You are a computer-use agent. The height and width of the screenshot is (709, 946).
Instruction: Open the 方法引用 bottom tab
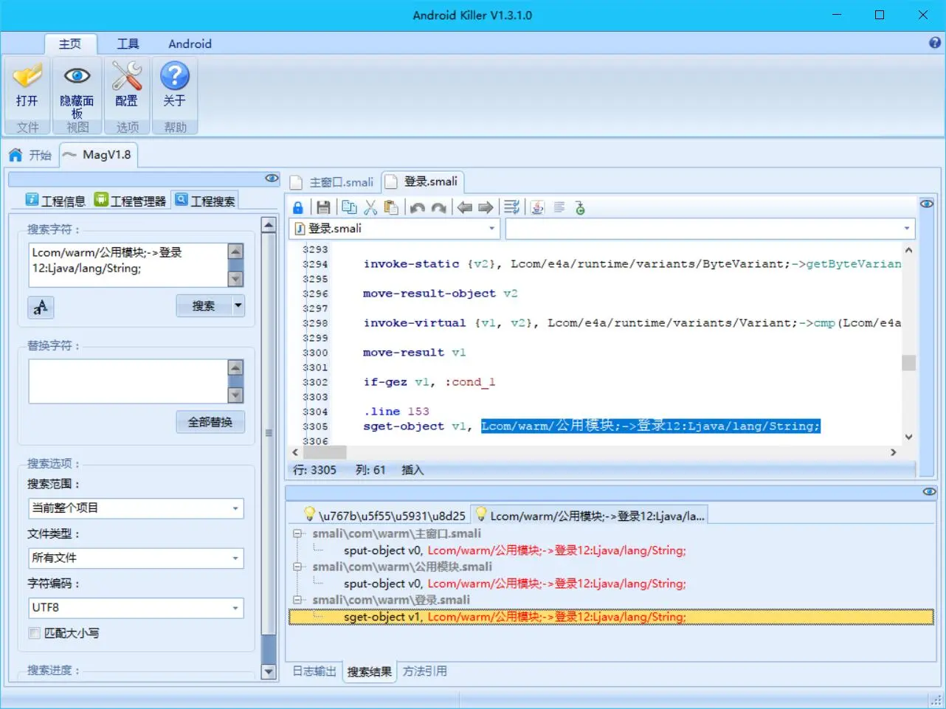coord(424,671)
